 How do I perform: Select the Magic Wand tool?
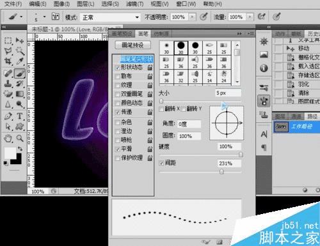click(20, 51)
